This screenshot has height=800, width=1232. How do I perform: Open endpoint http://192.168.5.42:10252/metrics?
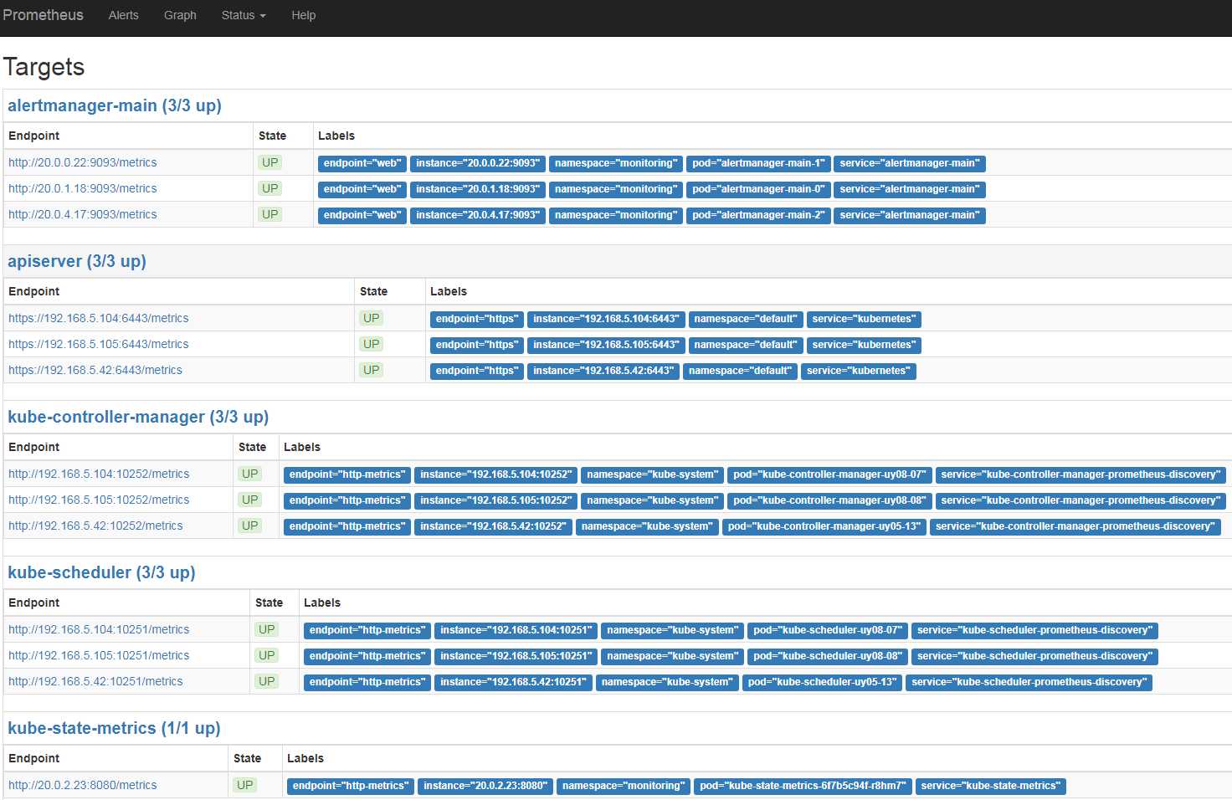pos(95,526)
